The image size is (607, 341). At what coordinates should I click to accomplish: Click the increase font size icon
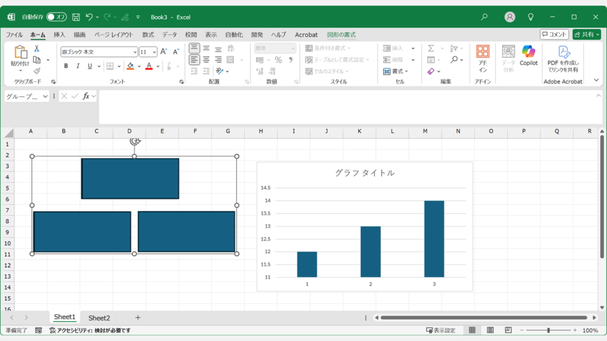[164, 52]
